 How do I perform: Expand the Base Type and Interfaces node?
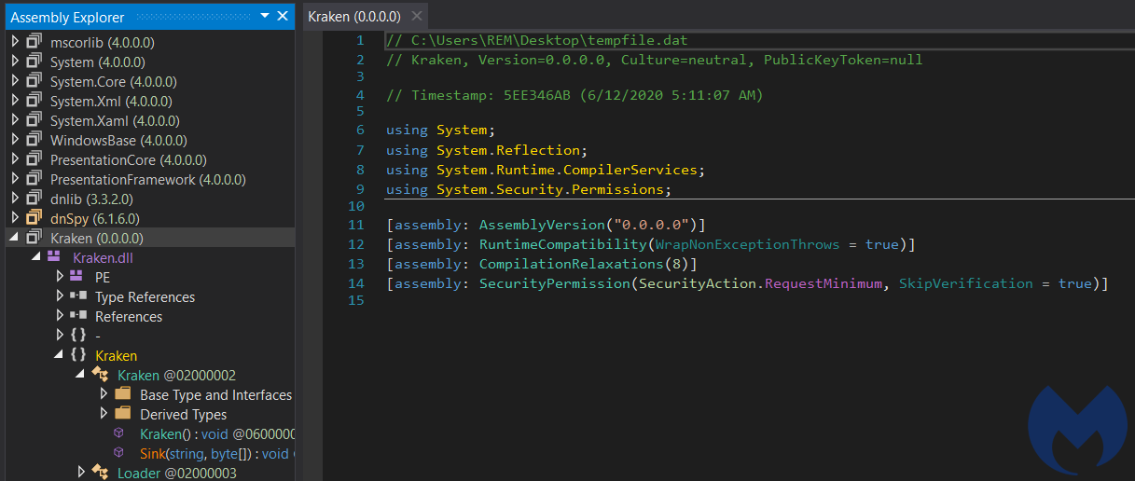coord(104,394)
